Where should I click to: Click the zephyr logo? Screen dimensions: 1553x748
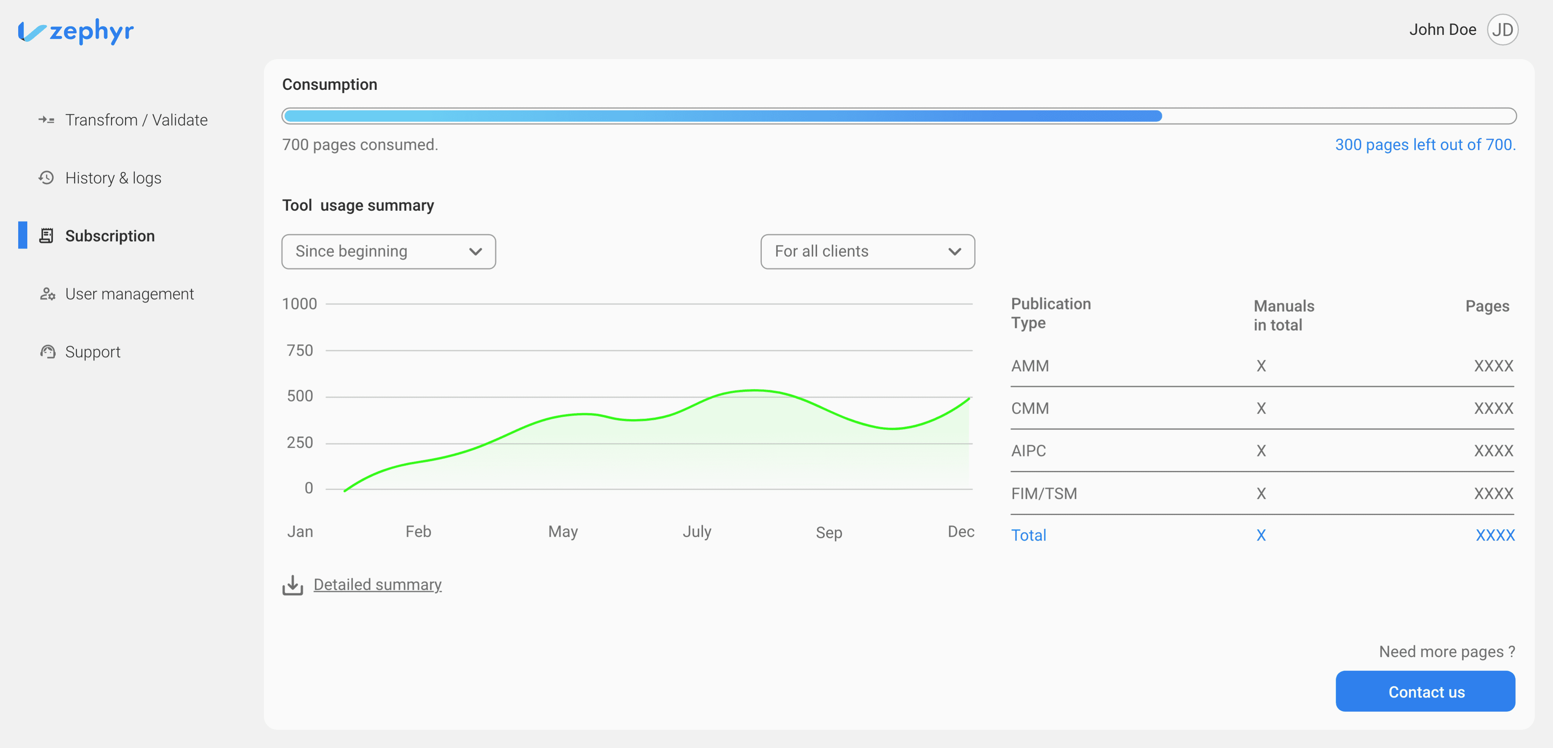coord(76,31)
